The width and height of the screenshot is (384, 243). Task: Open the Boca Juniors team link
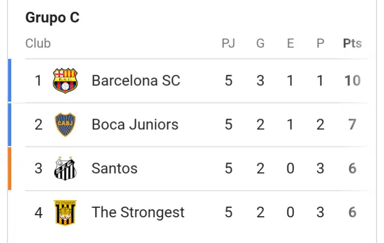point(135,124)
